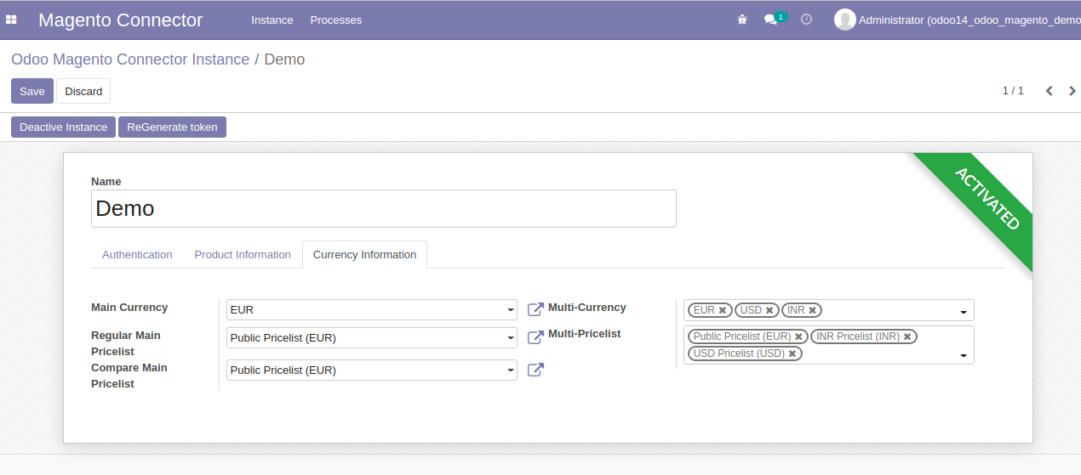Open external link for Compare Main Pricelist
Image resolution: width=1081 pixels, height=475 pixels.
click(535, 370)
